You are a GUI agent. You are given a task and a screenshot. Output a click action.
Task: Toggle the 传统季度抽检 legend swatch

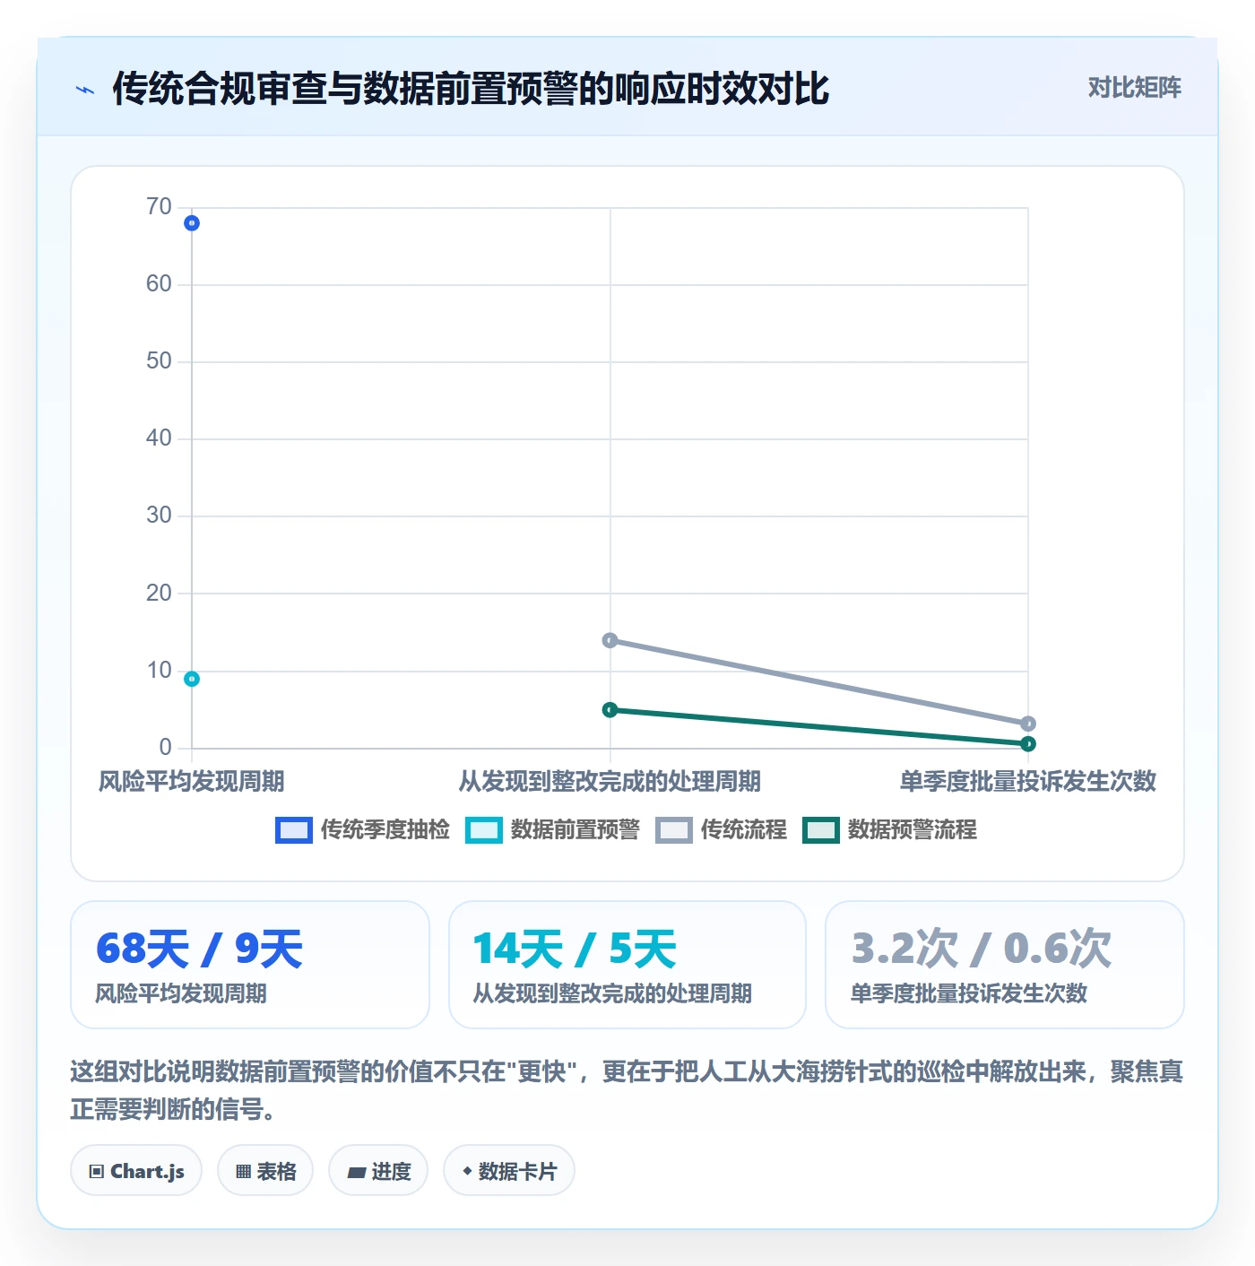tap(294, 830)
